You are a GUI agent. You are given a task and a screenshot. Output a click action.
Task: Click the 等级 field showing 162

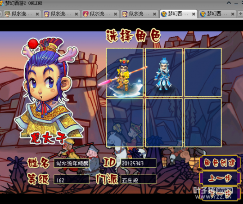tap(72, 180)
